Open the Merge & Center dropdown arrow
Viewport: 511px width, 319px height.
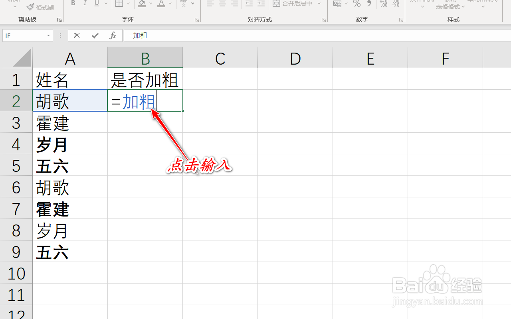(319, 4)
